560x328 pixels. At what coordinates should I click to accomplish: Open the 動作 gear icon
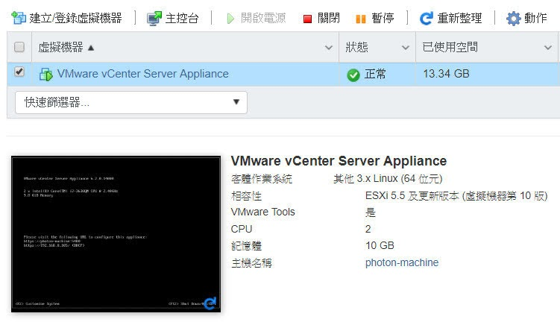click(514, 18)
